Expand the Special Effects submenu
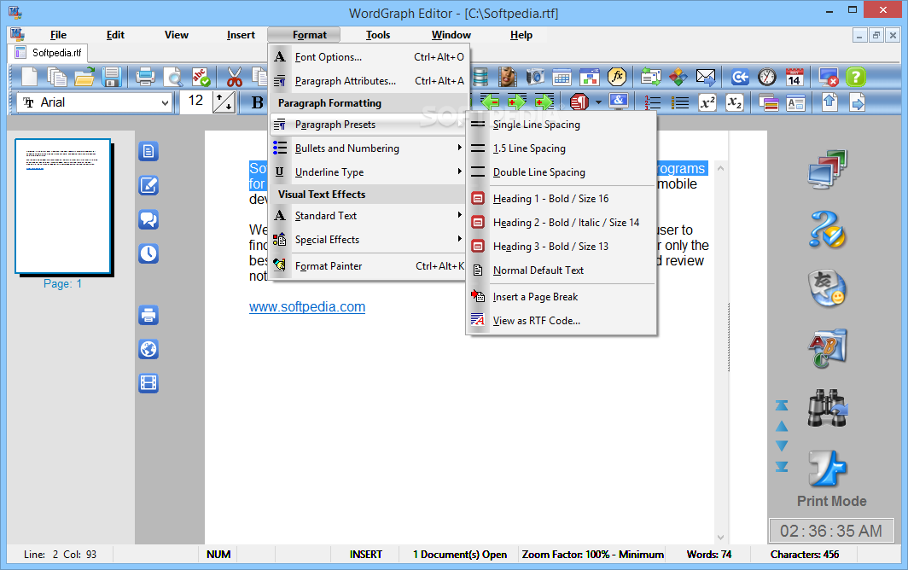 point(369,240)
